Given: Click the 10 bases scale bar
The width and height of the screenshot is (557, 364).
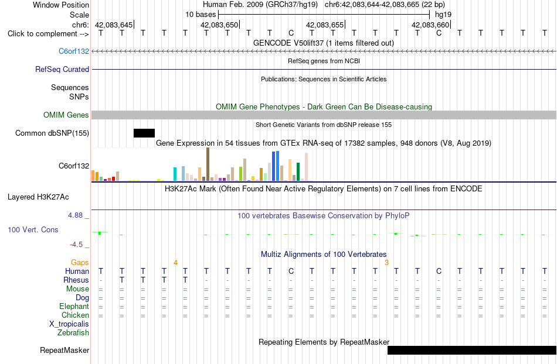Looking at the screenshot, I should 324,15.
